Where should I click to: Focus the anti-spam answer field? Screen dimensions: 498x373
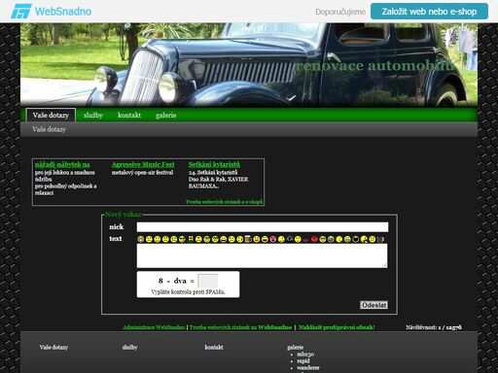[x=207, y=281]
